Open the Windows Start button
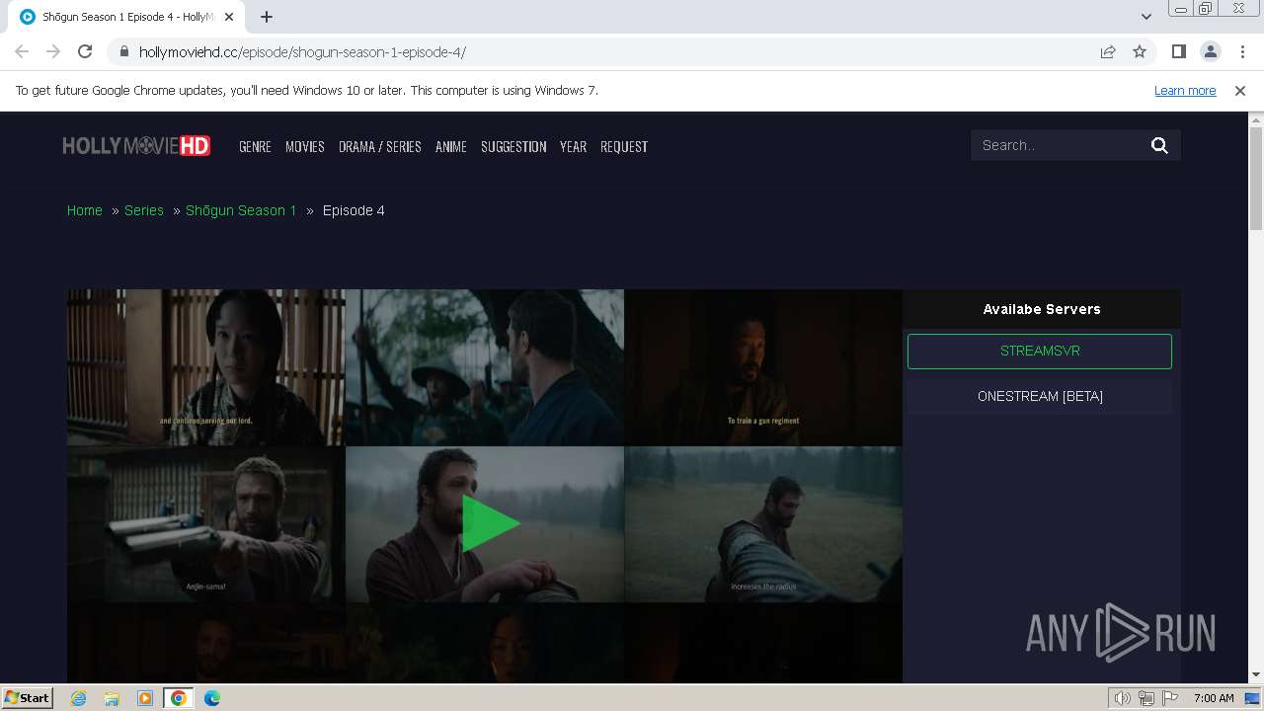 [27, 697]
